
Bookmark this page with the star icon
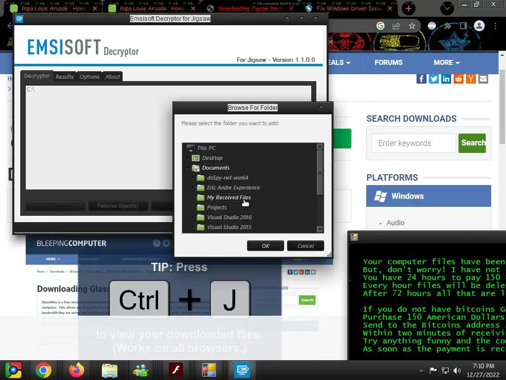click(x=412, y=26)
